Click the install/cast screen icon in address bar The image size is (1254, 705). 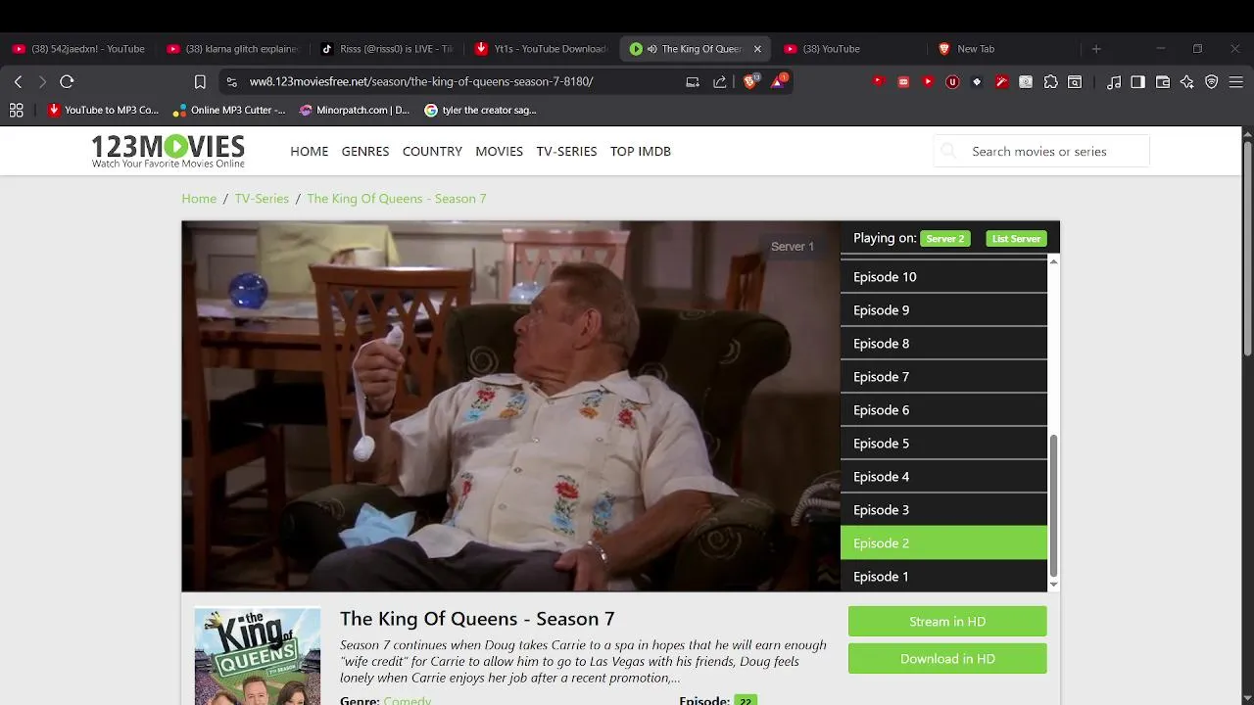(x=693, y=82)
